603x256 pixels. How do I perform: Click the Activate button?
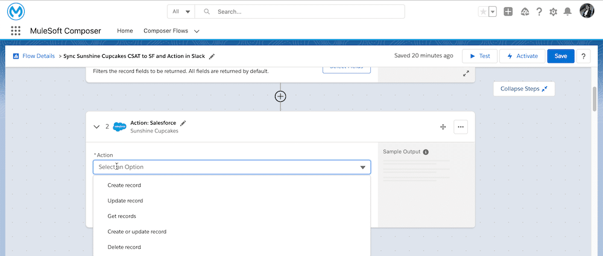pos(522,56)
